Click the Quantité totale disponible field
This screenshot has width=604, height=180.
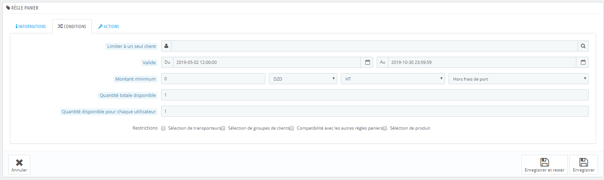click(375, 95)
